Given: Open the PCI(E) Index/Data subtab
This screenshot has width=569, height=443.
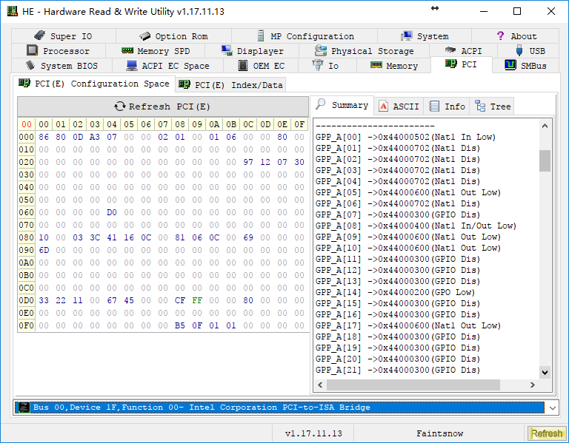Looking at the screenshot, I should [x=230, y=85].
